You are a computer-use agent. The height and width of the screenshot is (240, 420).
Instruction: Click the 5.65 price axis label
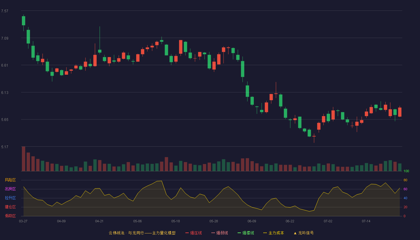tap(4, 120)
